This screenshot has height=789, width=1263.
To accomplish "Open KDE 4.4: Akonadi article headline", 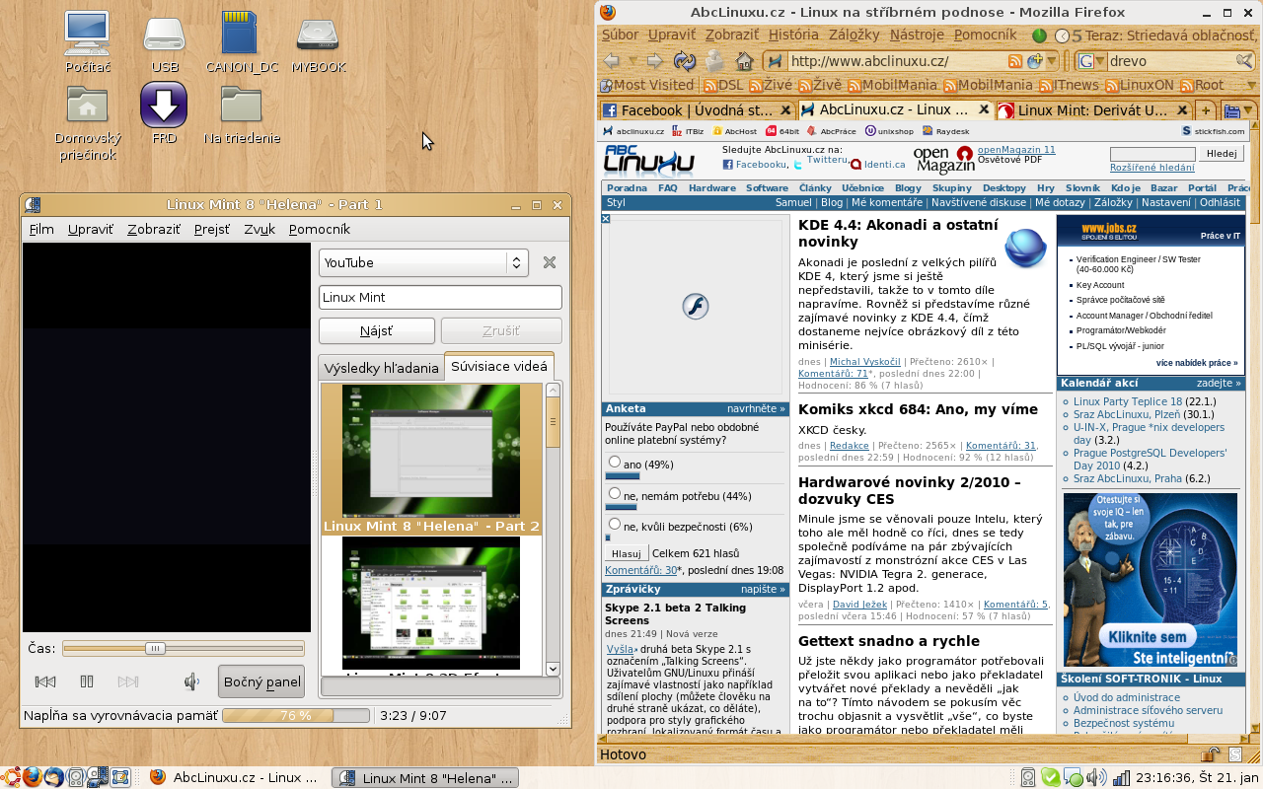I will click(x=898, y=233).
